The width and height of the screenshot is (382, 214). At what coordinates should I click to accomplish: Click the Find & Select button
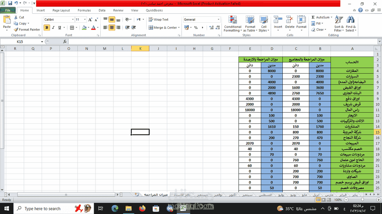351,23
